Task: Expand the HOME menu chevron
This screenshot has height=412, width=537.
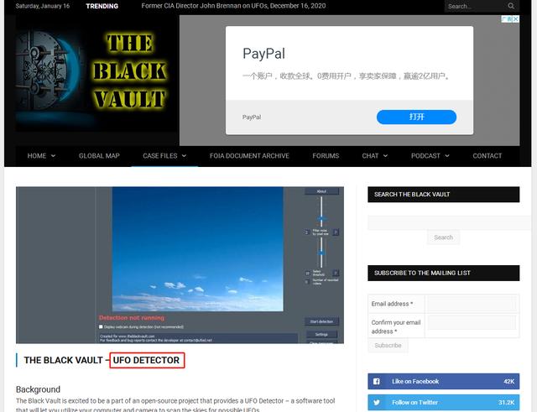Action: pos(53,156)
